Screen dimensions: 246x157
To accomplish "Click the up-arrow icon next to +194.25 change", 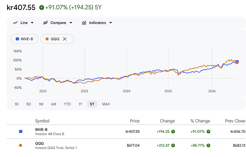I will [x=173, y=132].
